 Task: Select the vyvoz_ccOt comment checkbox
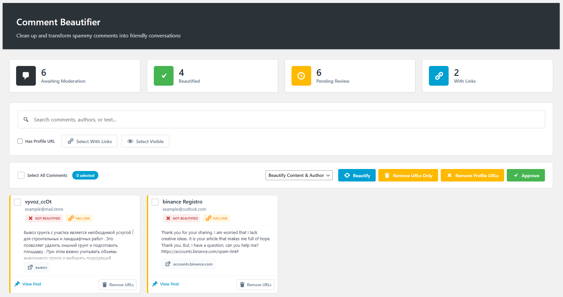click(17, 202)
